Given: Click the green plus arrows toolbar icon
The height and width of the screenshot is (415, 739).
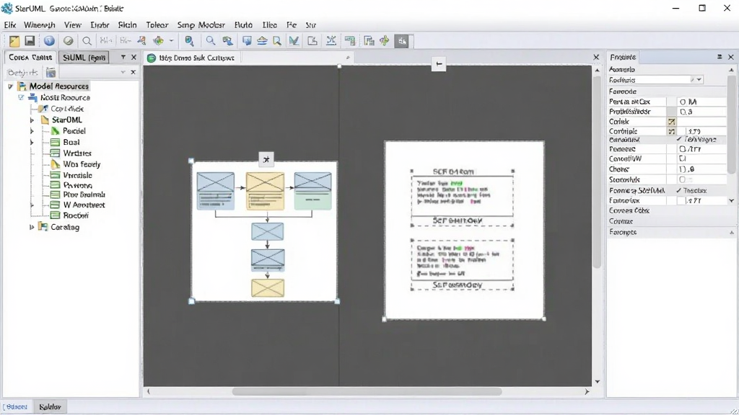Looking at the screenshot, I should coord(385,41).
